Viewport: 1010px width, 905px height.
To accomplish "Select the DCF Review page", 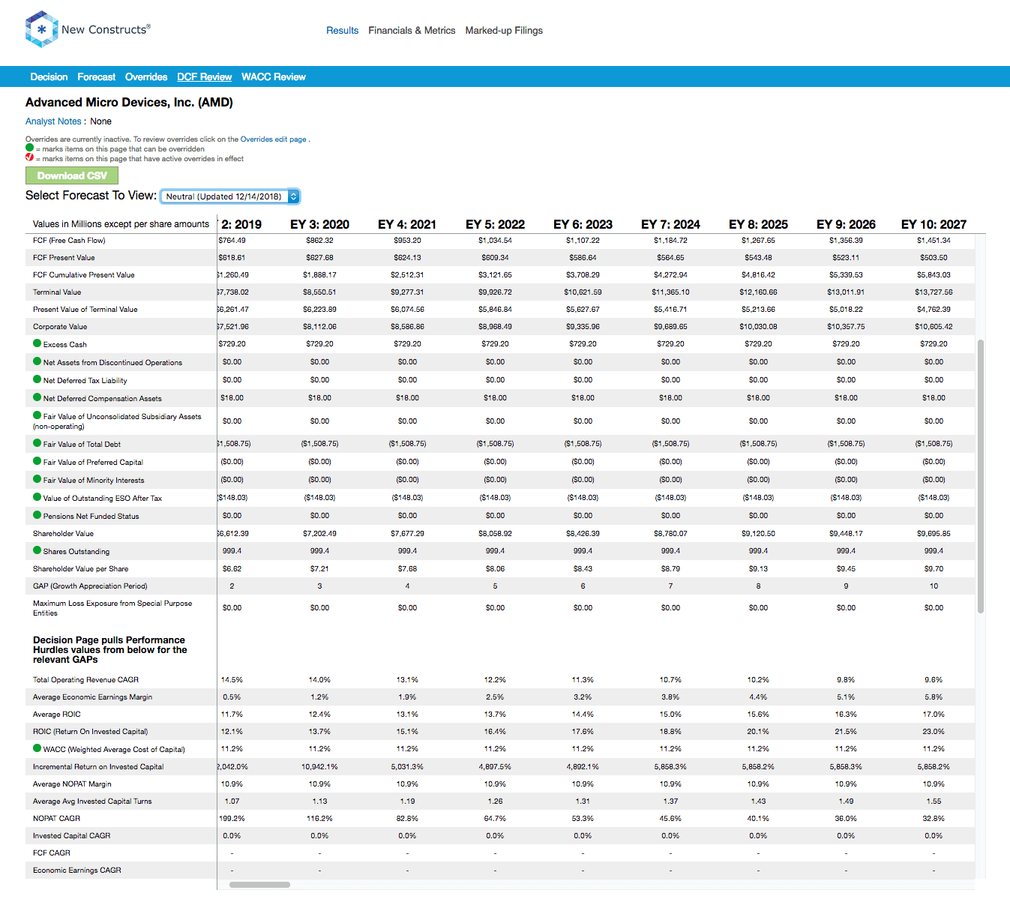I will [x=204, y=77].
